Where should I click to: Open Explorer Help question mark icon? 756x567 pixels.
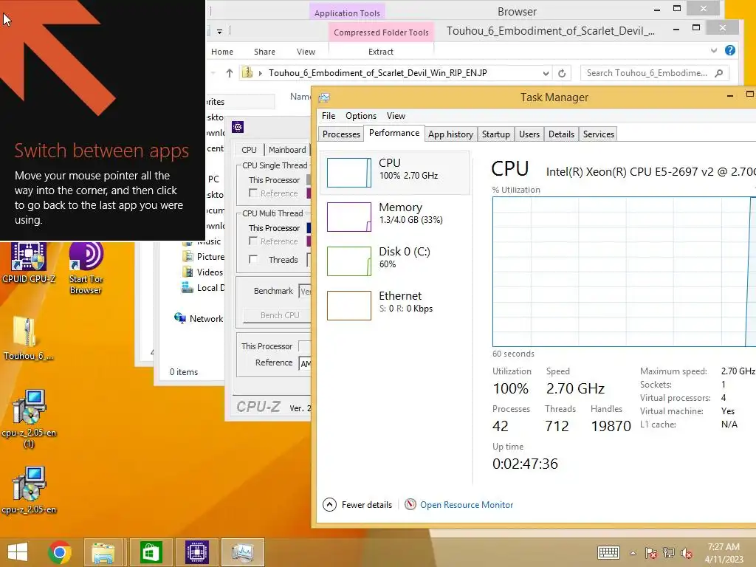pos(730,50)
